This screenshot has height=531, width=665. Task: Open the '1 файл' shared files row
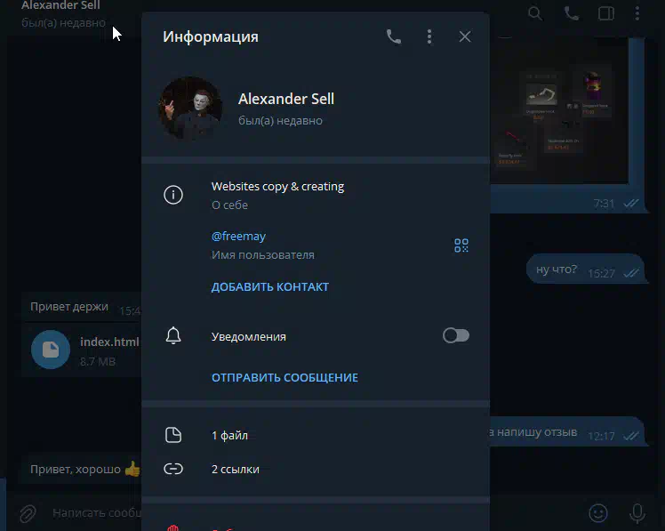click(x=316, y=435)
